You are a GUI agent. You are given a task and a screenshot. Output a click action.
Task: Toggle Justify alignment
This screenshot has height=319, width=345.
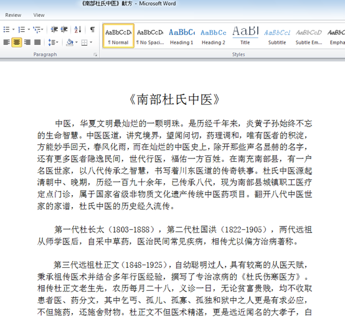[x=37, y=42]
